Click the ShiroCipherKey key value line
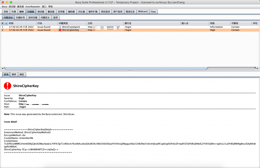This screenshot has width=260, height=168. 31,149
